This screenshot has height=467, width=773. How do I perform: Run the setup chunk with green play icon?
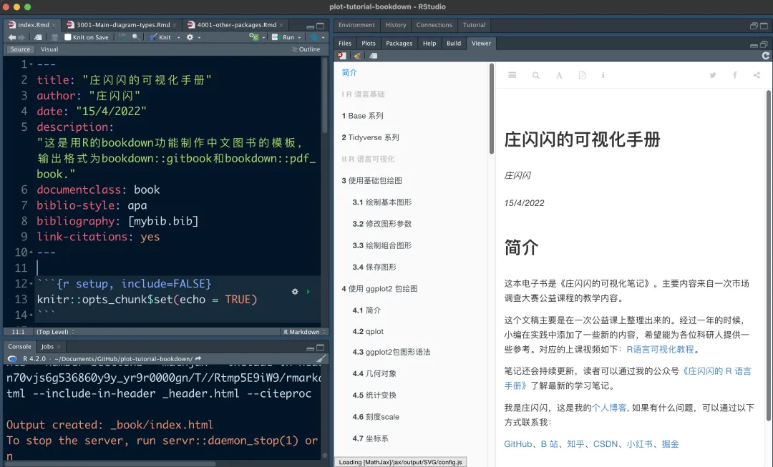[308, 292]
